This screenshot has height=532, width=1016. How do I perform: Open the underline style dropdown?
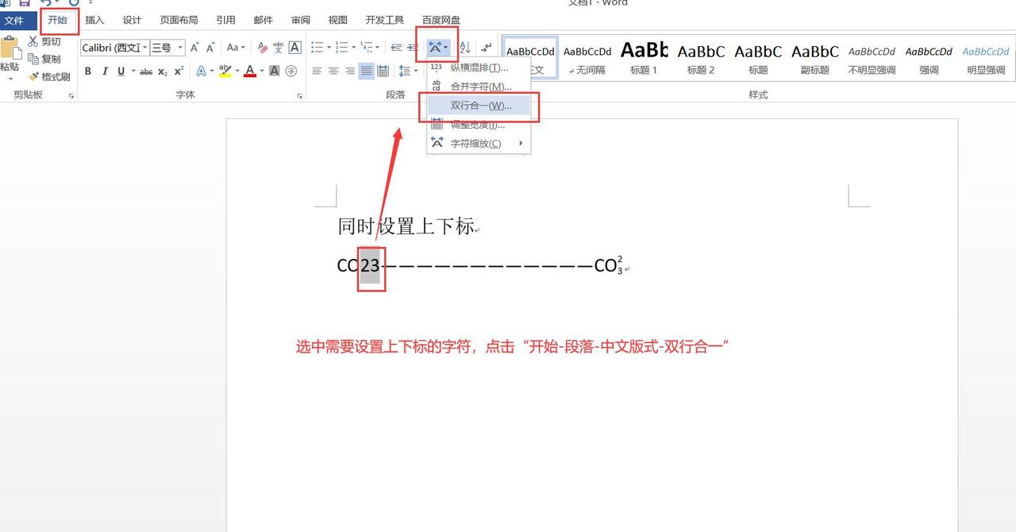133,71
